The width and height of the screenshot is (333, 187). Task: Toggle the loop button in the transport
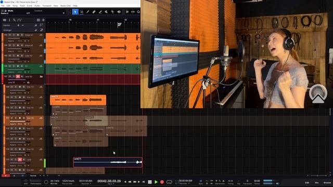tap(169, 182)
